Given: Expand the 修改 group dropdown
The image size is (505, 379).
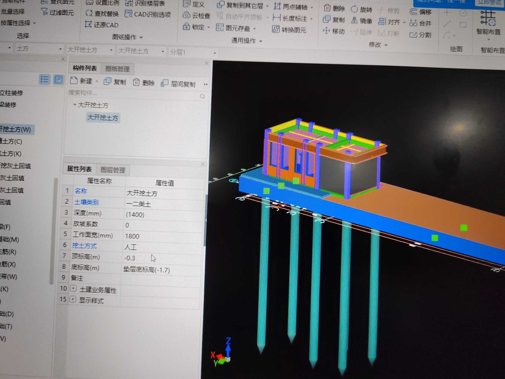Looking at the screenshot, I should coord(386,45).
